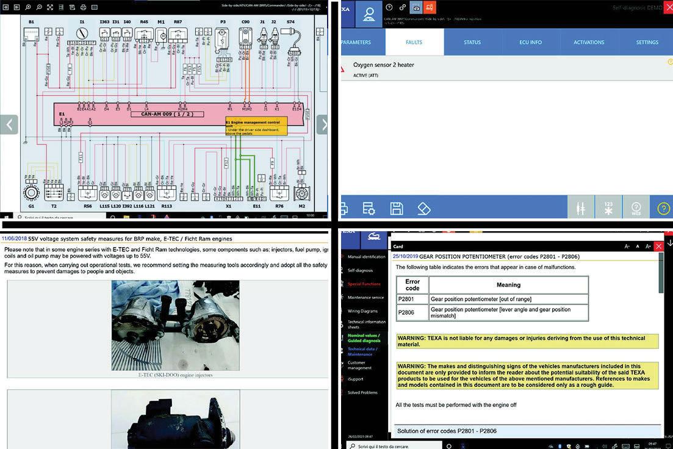
Task: Select the FAULTS tab
Action: point(414,42)
